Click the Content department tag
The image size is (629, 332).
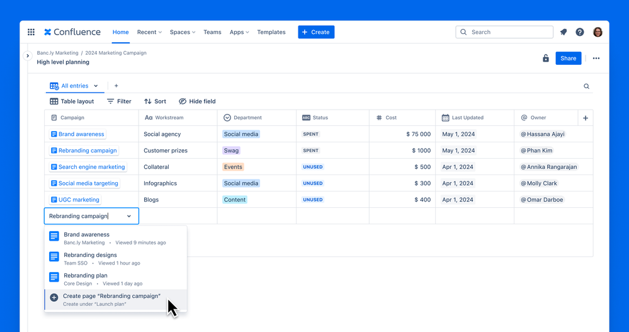(235, 200)
